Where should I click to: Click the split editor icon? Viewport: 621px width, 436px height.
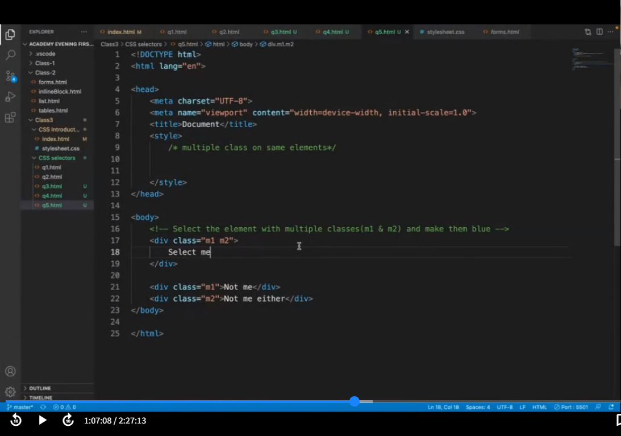(x=599, y=32)
